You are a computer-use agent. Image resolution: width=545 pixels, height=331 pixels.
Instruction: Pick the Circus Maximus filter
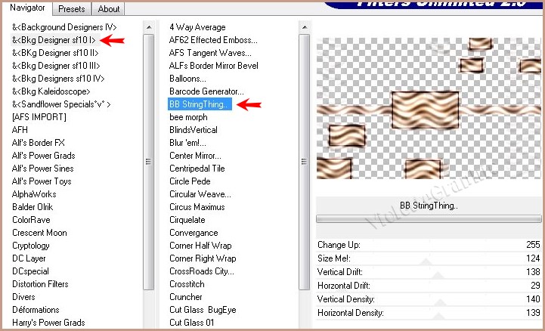pos(197,207)
